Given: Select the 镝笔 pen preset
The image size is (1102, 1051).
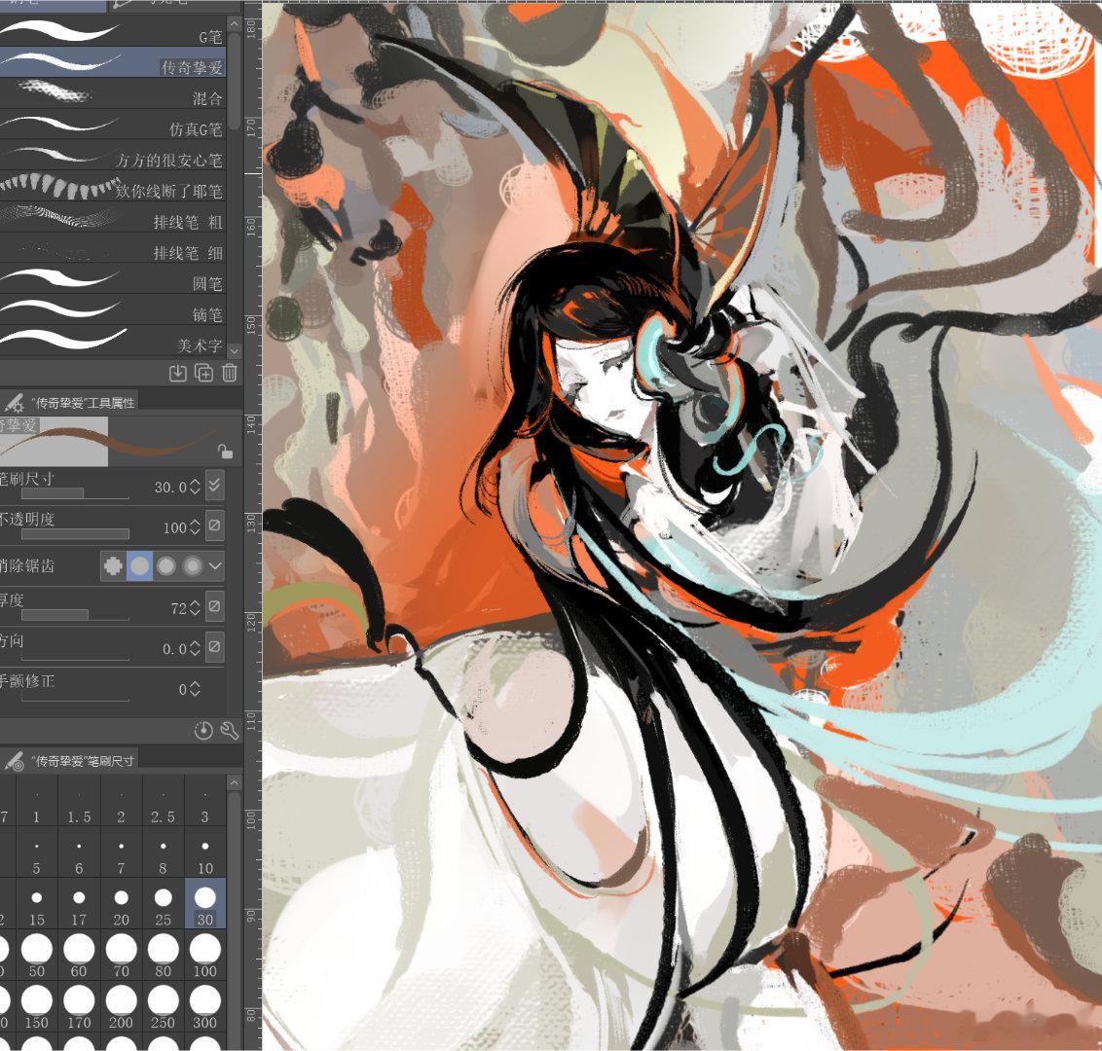Looking at the screenshot, I should [113, 309].
